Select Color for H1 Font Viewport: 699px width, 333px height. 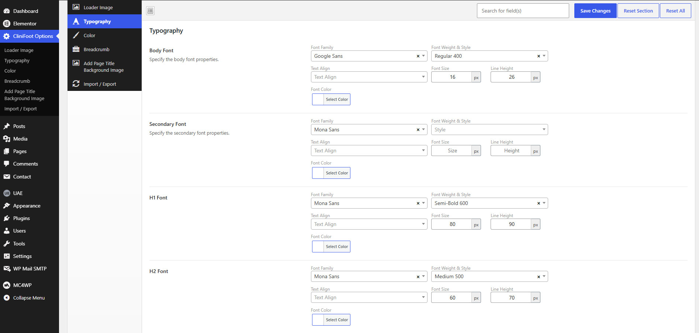point(331,247)
